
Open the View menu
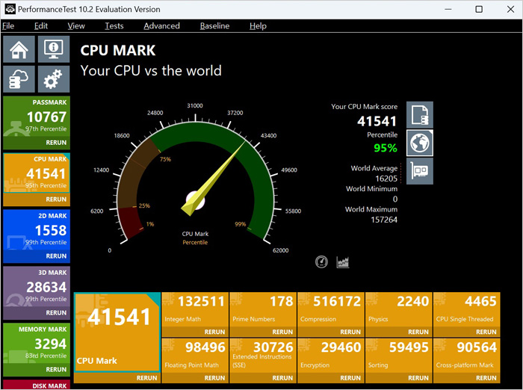[x=76, y=26]
